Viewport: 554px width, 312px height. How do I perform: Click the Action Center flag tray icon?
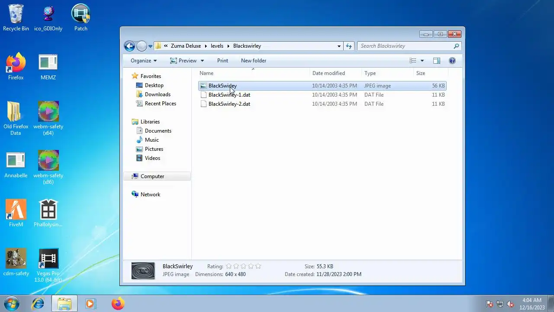point(490,304)
